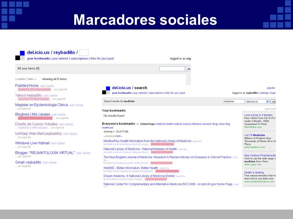Click 'post' in search page navigation
The image size is (293, 219).
(183, 93)
